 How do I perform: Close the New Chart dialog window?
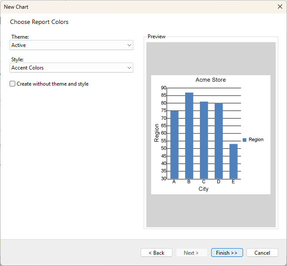point(280,7)
